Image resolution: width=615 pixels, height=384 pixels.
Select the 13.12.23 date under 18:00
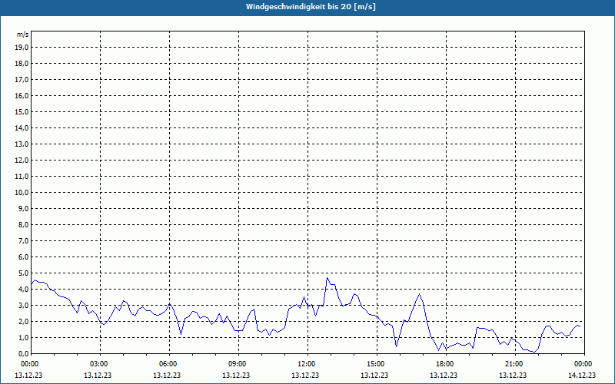[x=444, y=375]
